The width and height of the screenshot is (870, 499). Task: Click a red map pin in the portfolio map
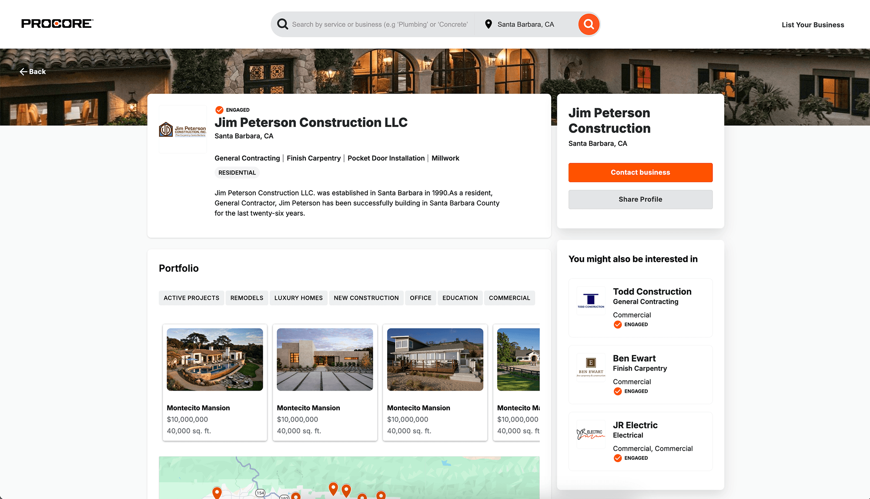tap(334, 489)
